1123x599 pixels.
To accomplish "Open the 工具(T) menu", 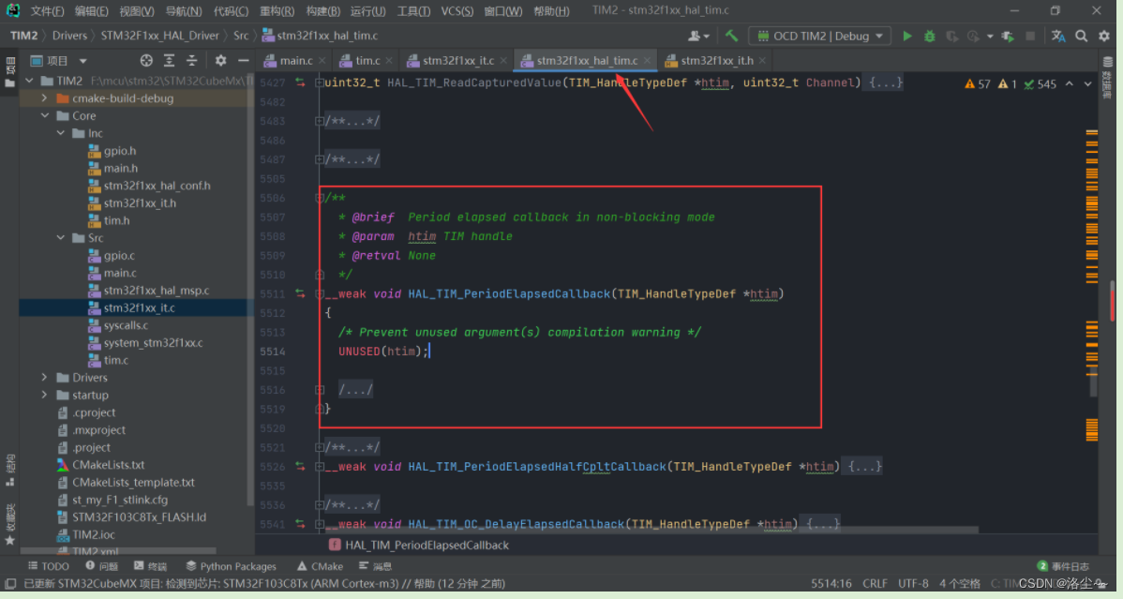I will [x=413, y=10].
